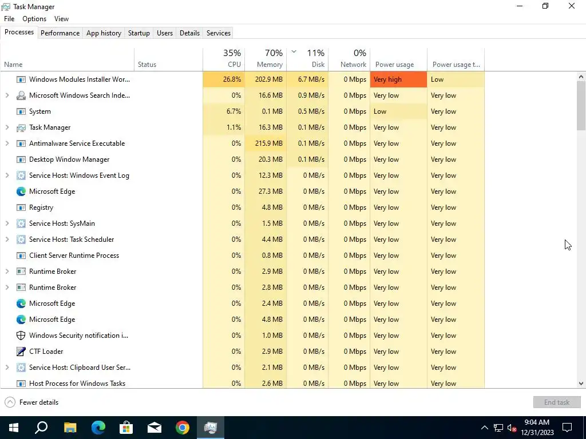Viewport: 586px width, 439px height.
Task: Click the 215.9 MB memory cell
Action: (266, 143)
